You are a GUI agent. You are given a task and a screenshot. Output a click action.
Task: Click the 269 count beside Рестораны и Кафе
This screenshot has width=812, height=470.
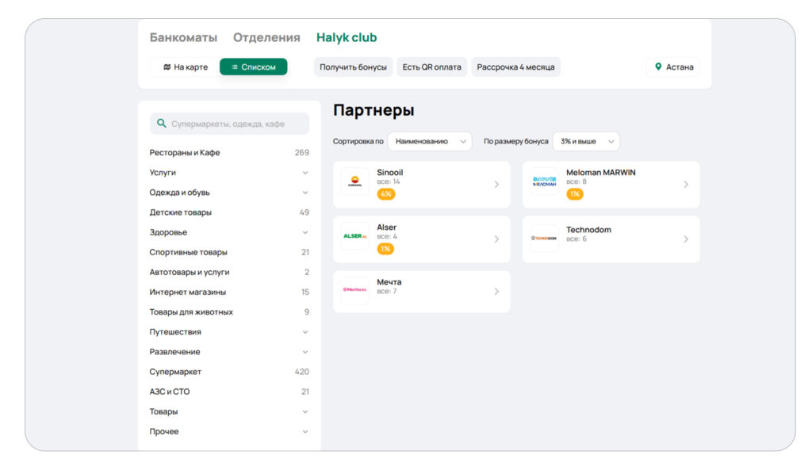tap(302, 153)
